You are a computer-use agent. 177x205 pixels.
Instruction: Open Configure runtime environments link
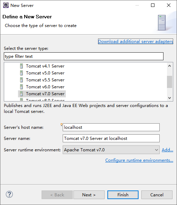coord(139,160)
